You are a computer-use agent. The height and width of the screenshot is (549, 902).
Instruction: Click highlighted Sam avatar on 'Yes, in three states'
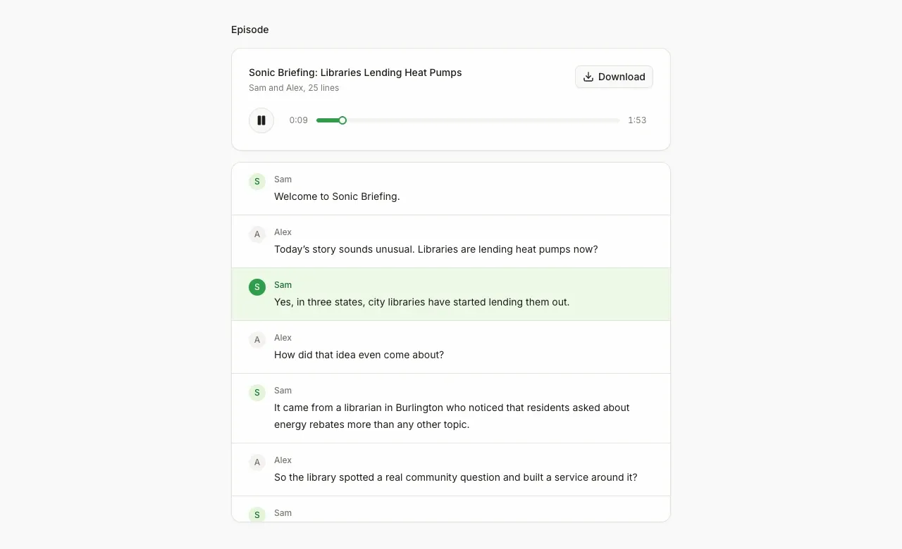coord(257,287)
